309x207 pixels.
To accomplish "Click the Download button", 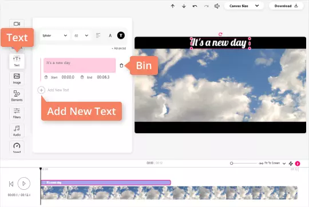I will (x=286, y=6).
